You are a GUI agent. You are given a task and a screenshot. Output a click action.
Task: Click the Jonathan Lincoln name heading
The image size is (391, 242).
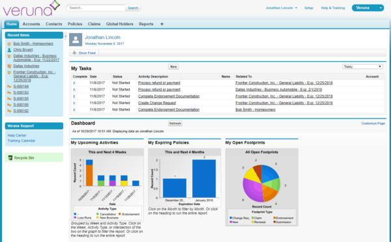103,37
